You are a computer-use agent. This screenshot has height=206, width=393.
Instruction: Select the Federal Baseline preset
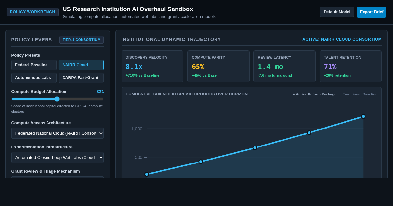(x=34, y=65)
